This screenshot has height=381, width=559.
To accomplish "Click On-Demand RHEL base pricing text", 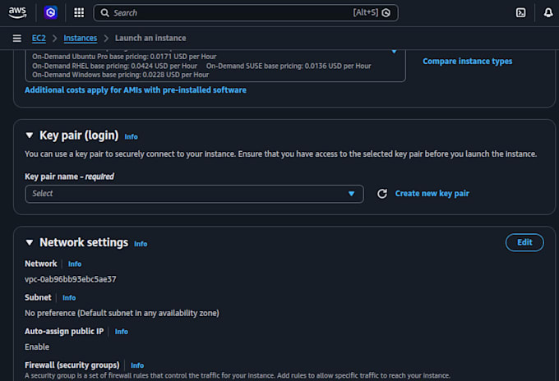I will [114, 66].
